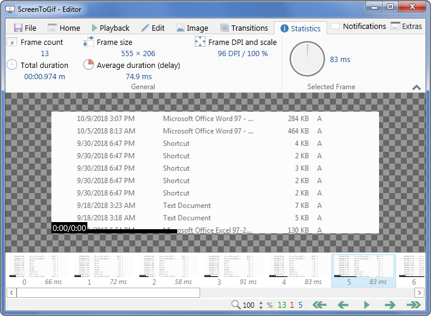Click the selected frame delay dial
Screen dimensions: 431x316
(307, 59)
